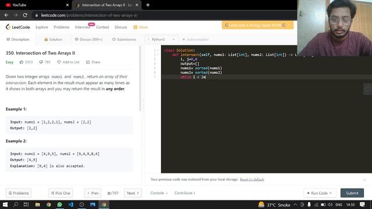Screen dimensions: 372x209
Task: Open Task View on taskbar
Action: click(x=26, y=204)
